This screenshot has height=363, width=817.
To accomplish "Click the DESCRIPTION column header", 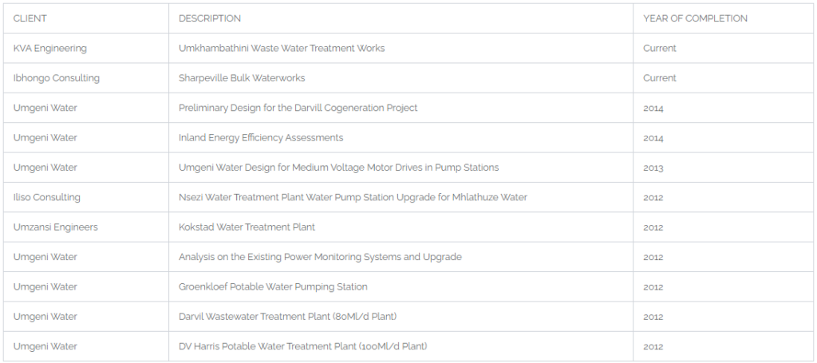I will (x=210, y=18).
